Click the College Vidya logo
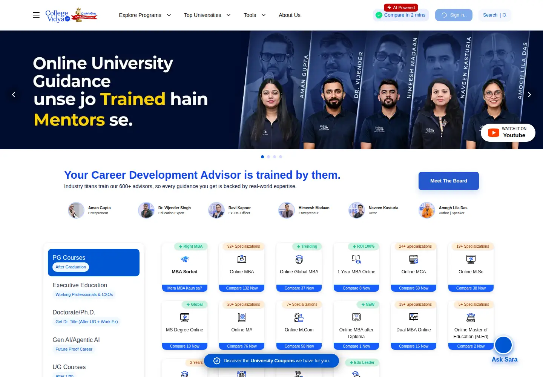543x377 pixels. click(x=71, y=15)
